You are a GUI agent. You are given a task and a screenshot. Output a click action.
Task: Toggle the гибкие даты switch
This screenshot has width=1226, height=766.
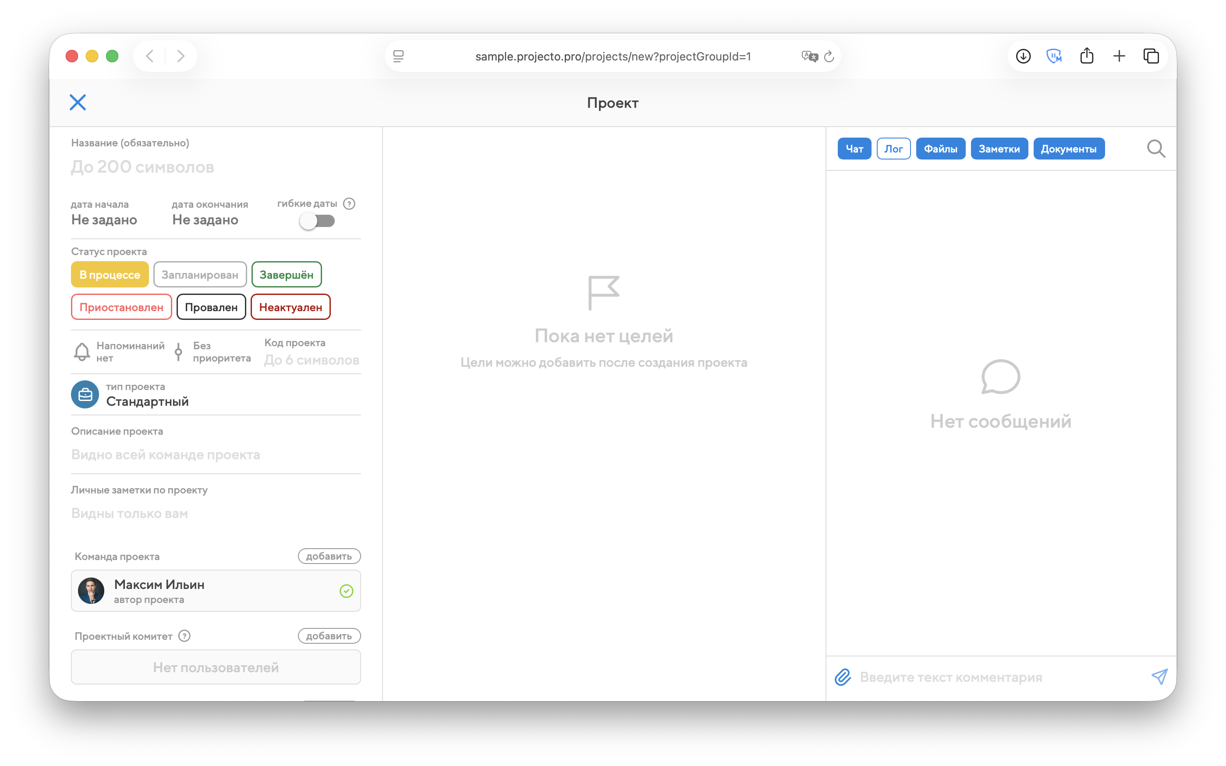tap(317, 221)
